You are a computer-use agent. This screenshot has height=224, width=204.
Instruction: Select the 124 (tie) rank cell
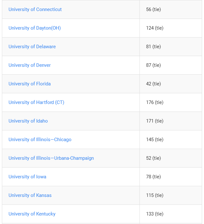click(171, 28)
